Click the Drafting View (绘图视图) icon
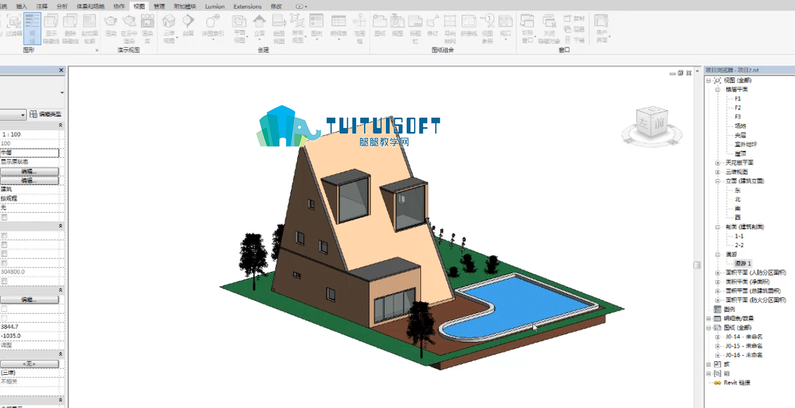The height and width of the screenshot is (408, 795). (x=279, y=29)
